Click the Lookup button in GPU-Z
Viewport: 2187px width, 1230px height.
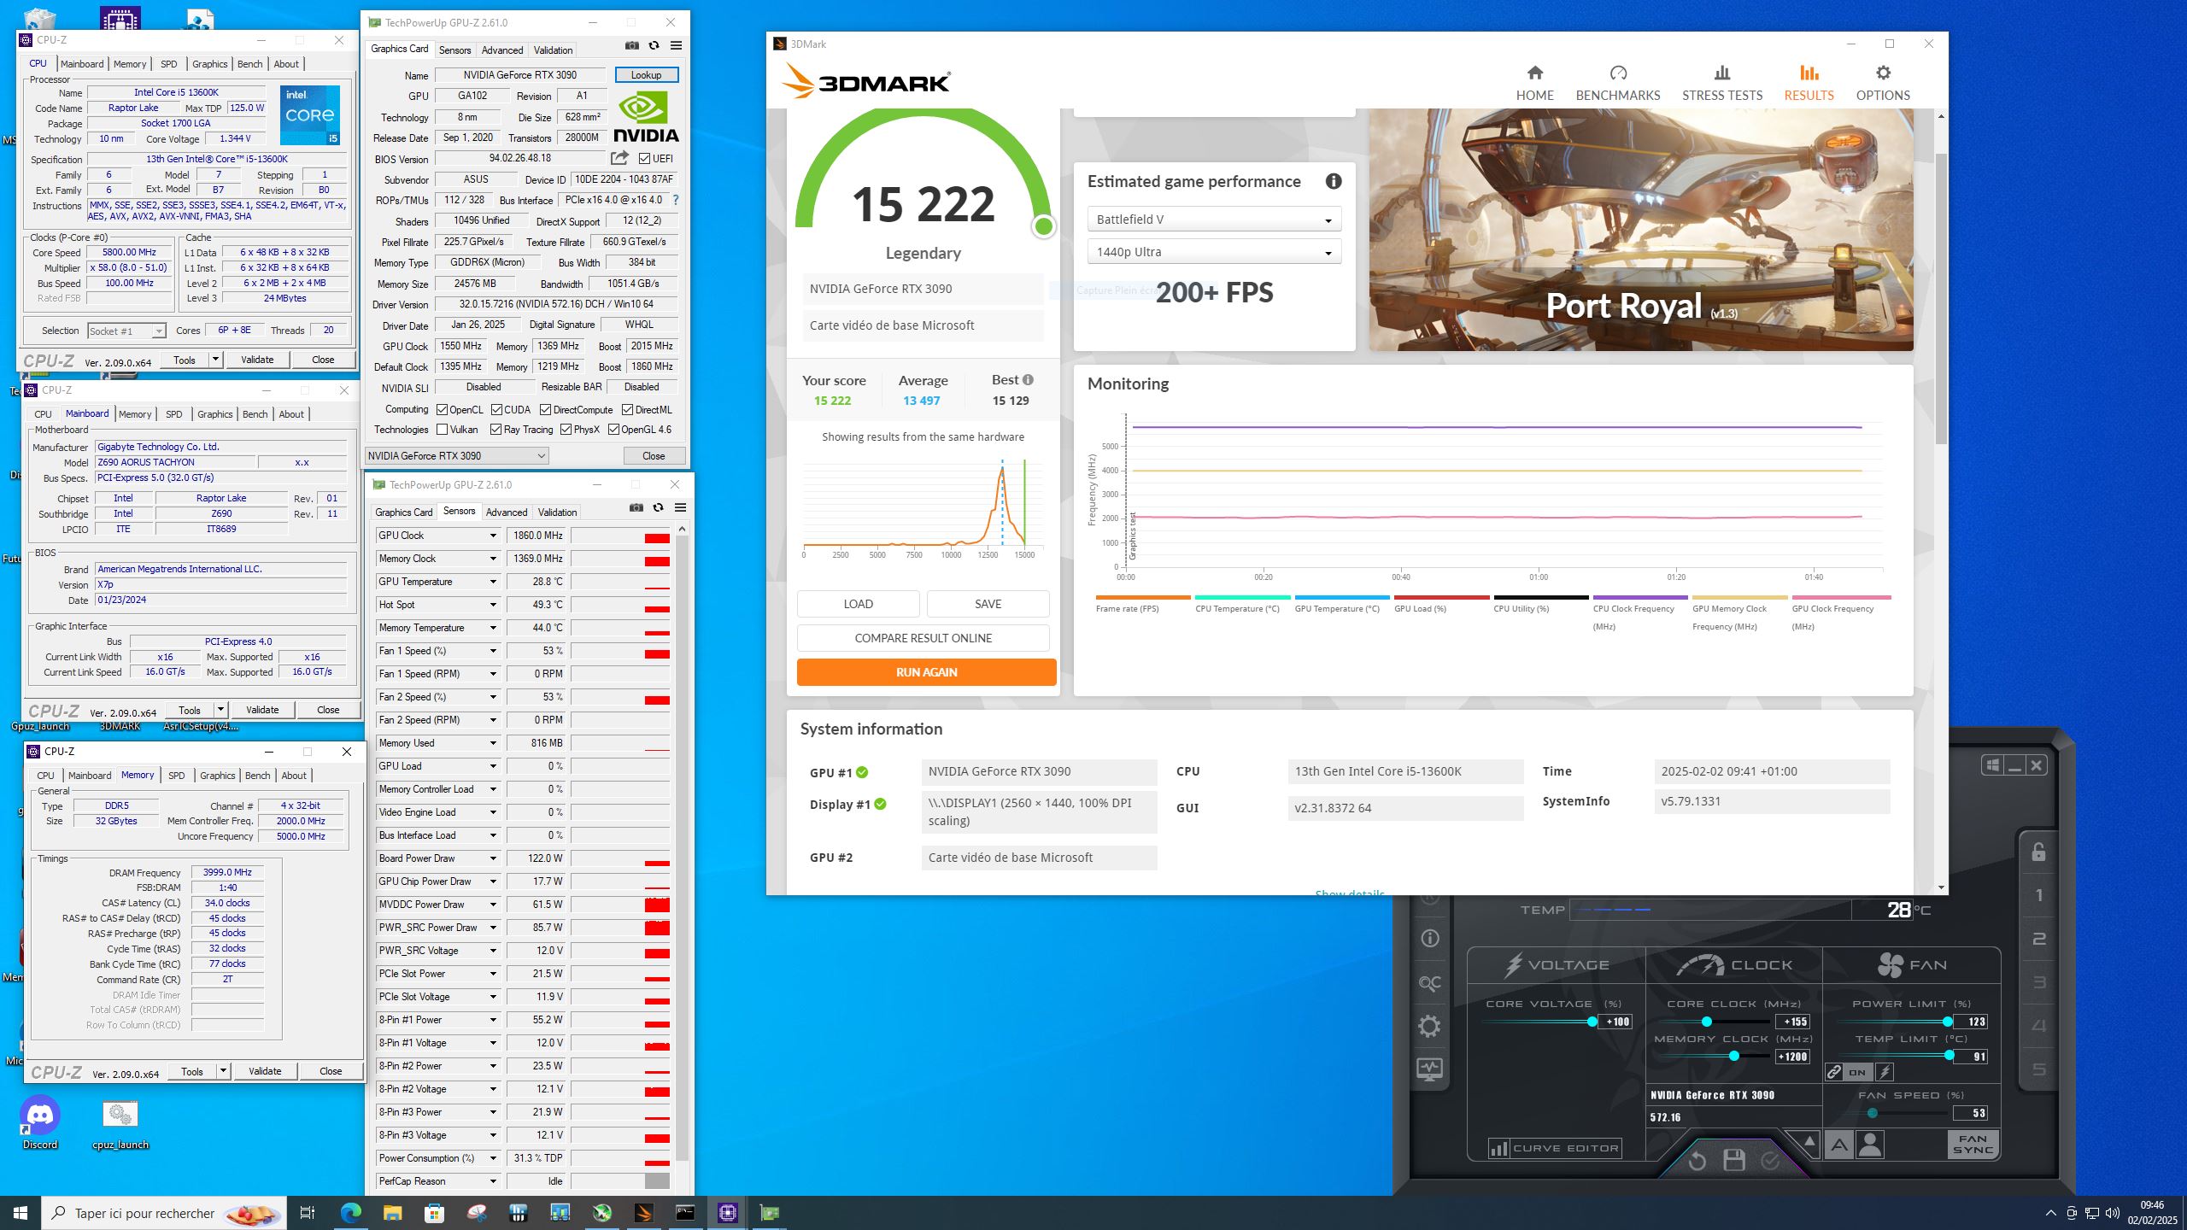coord(646,75)
